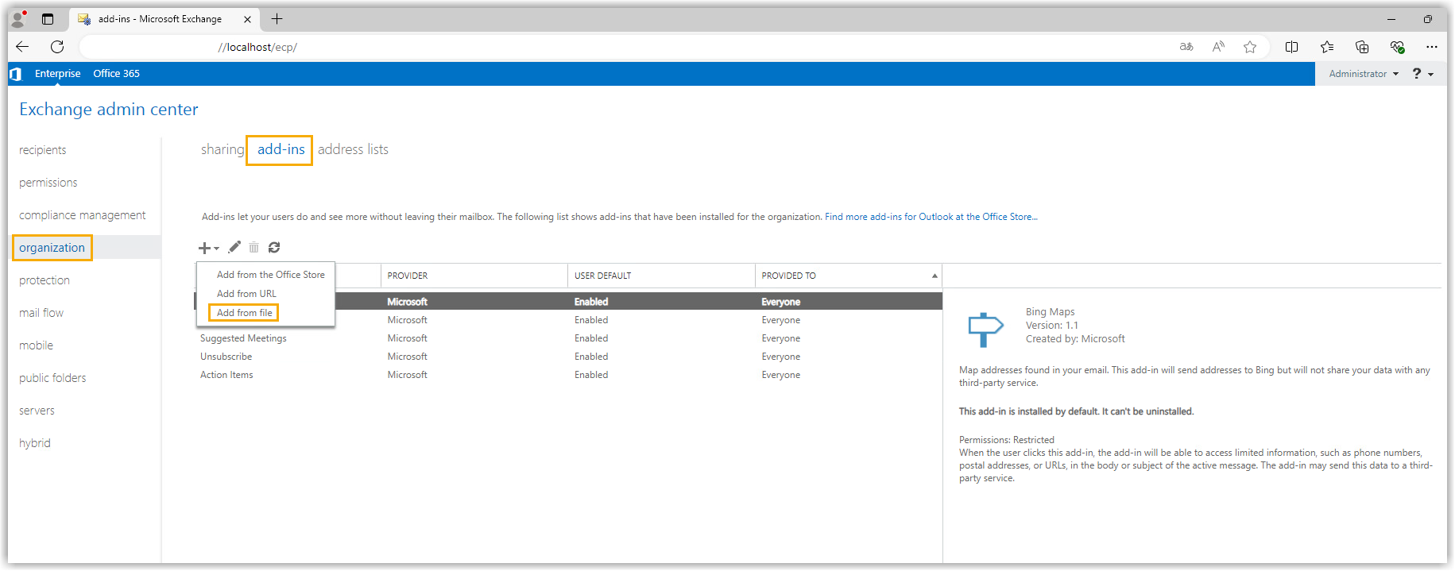1455x571 pixels.
Task: Open the browser profile icon
Action: point(18,18)
